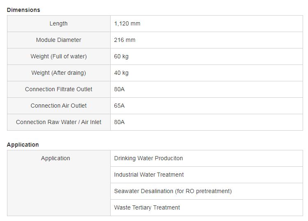Select Connection Filtrate Outlet label

click(x=58, y=89)
